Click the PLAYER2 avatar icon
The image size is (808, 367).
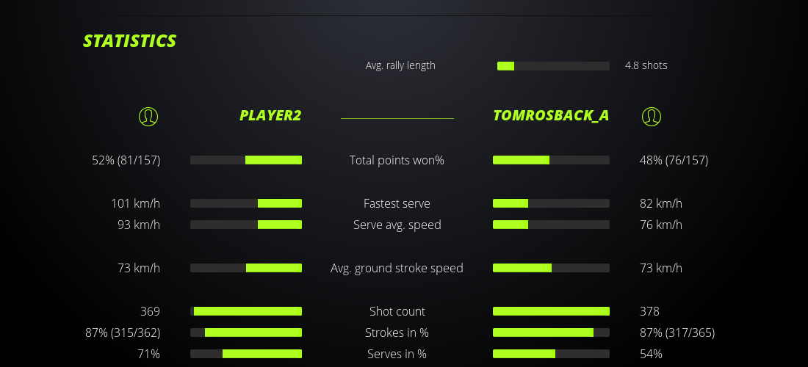pos(148,116)
